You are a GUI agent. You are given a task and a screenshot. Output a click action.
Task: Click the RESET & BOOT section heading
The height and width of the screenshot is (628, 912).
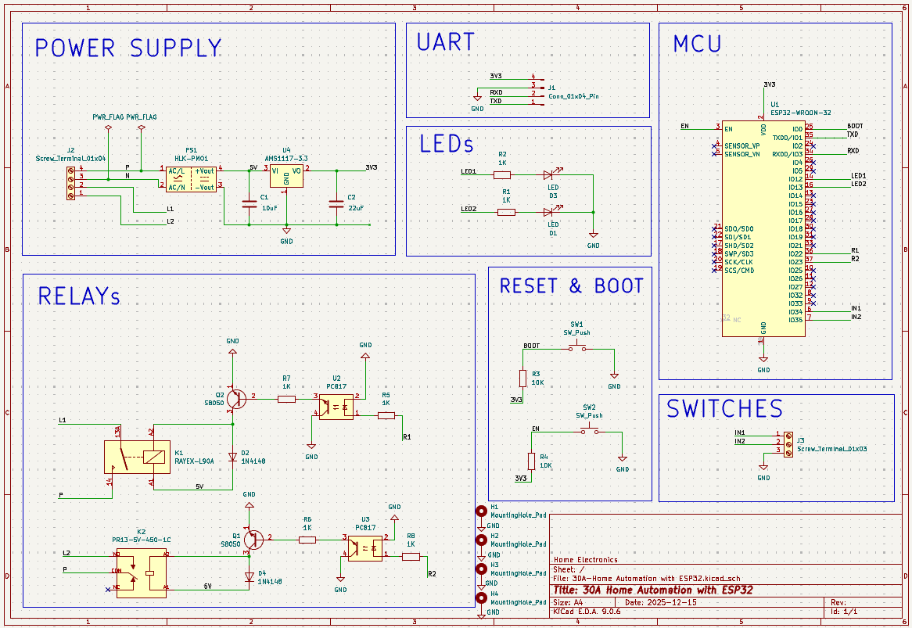pos(572,286)
